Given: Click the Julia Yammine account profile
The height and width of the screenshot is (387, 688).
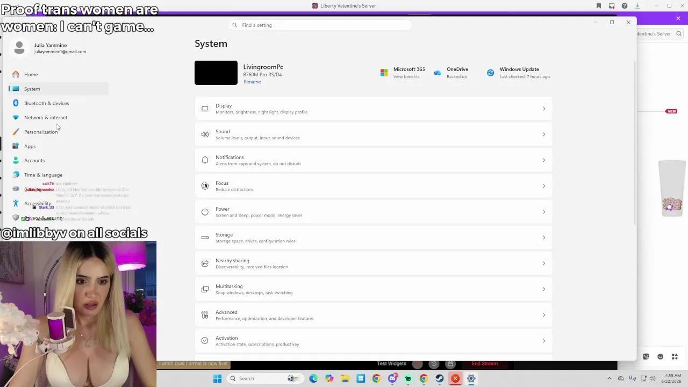Looking at the screenshot, I should [x=49, y=48].
